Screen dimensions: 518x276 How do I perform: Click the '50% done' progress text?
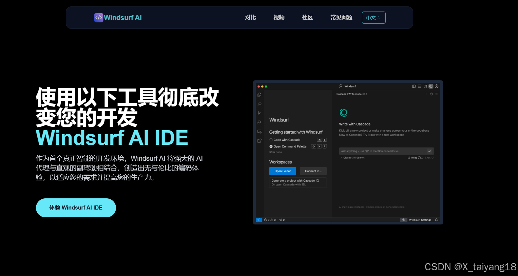point(275,152)
